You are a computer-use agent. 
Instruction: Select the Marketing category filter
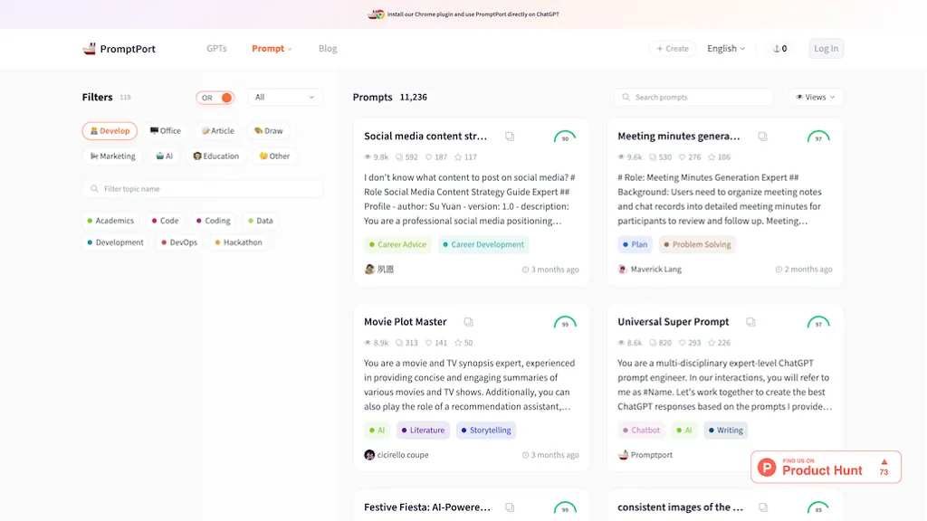tap(113, 156)
